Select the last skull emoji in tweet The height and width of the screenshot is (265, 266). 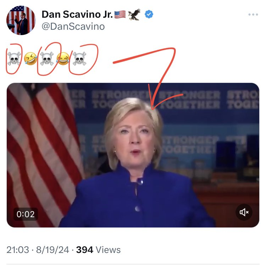79,58
